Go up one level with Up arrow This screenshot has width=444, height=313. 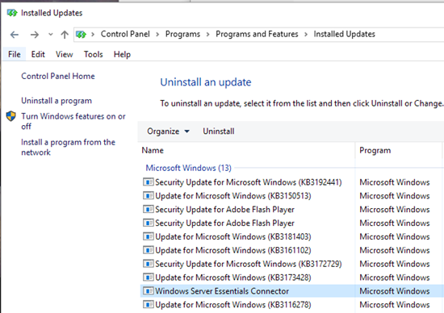point(65,35)
